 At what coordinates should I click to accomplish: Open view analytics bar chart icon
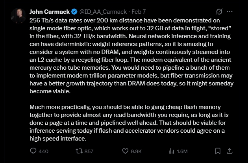coord(172,151)
